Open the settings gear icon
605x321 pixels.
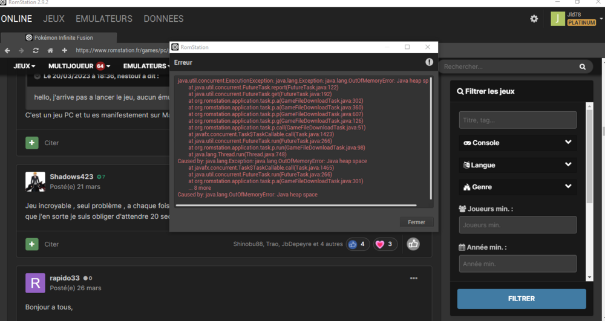tap(534, 19)
